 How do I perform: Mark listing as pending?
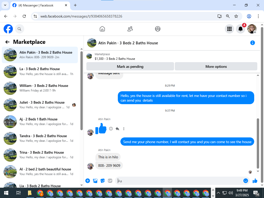[x=130, y=67]
